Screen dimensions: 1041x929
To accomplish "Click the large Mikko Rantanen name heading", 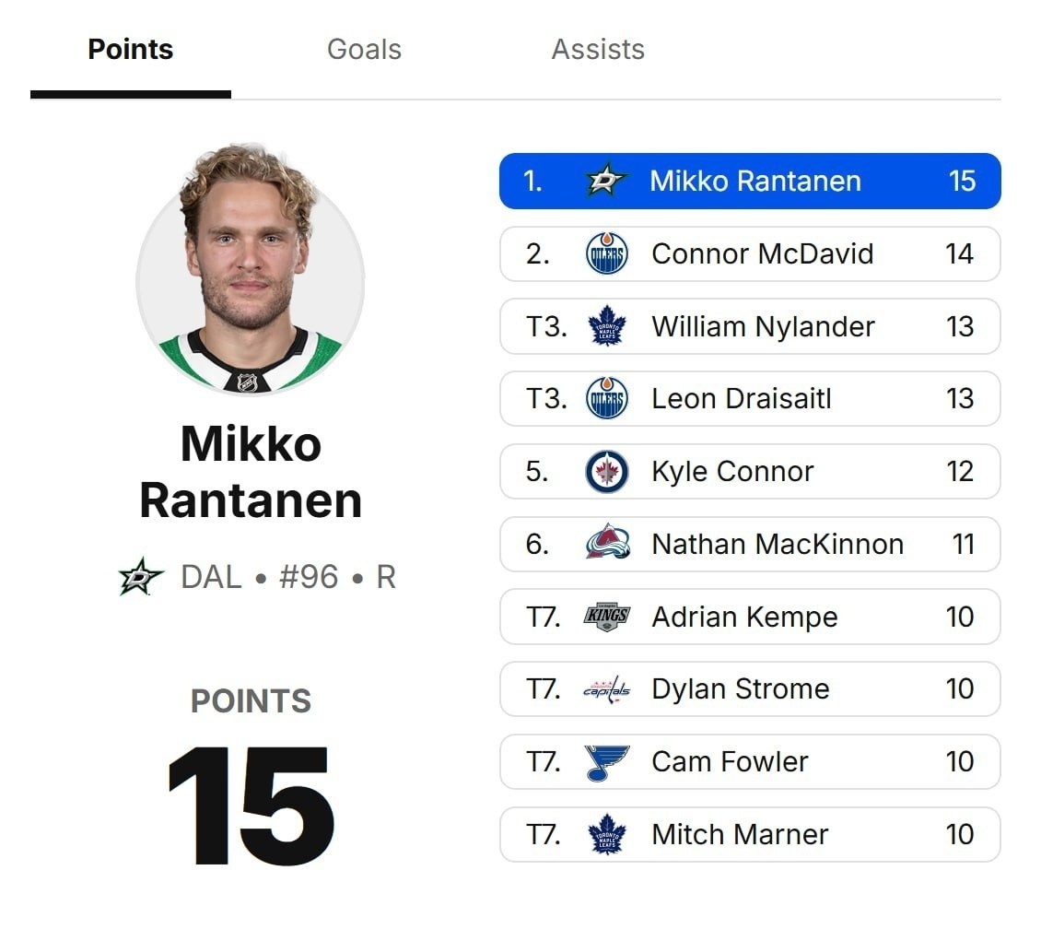I will tap(251, 472).
